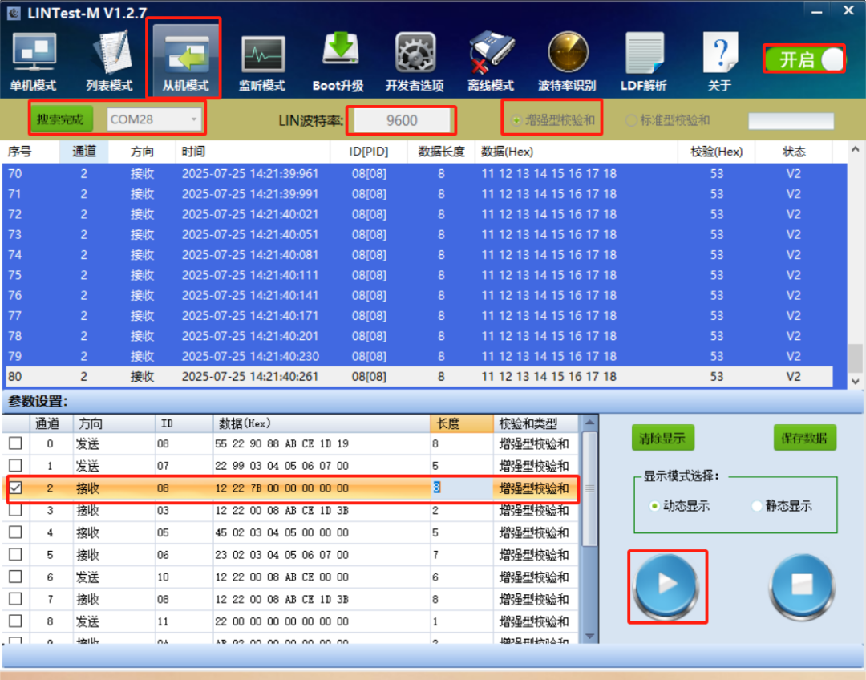This screenshot has width=866, height=680.
Task: Uncheck the channel 2 接收 row checkbox
Action: click(15, 488)
